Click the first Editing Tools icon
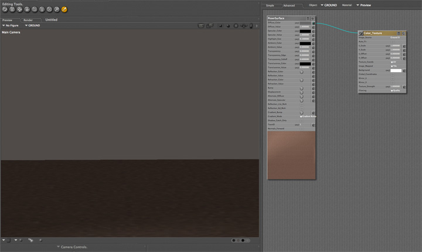This screenshot has height=252, width=422. tap(5, 10)
